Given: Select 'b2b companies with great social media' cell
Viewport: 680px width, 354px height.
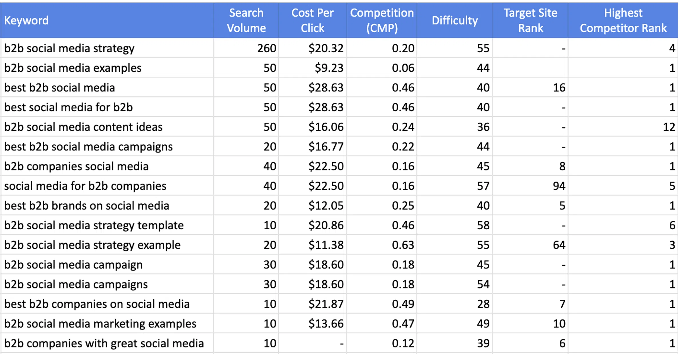Looking at the screenshot, I should point(107,343).
